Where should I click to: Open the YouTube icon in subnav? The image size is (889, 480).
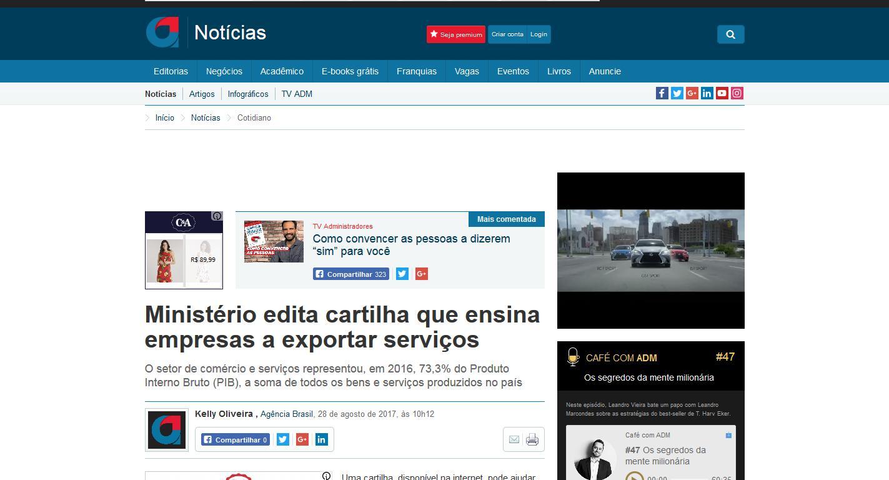tap(722, 93)
